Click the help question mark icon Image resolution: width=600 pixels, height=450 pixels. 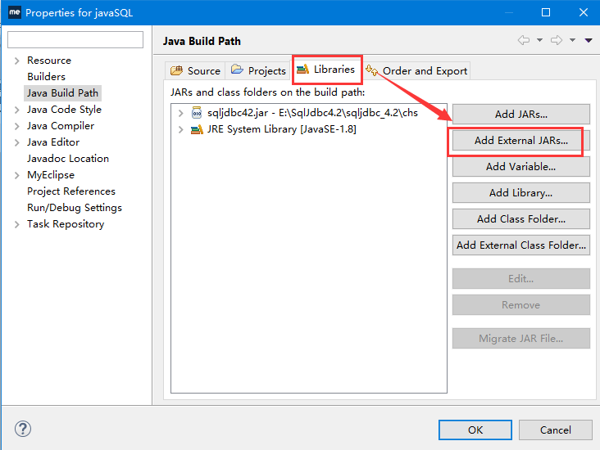[23, 429]
